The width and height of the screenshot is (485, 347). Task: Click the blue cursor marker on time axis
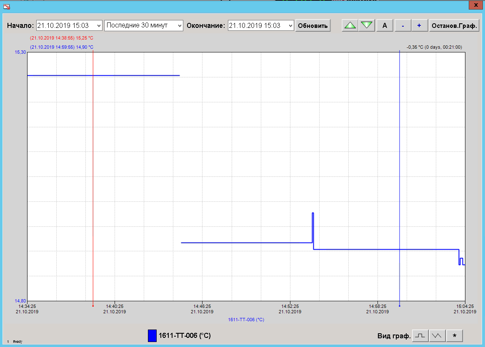click(x=400, y=306)
